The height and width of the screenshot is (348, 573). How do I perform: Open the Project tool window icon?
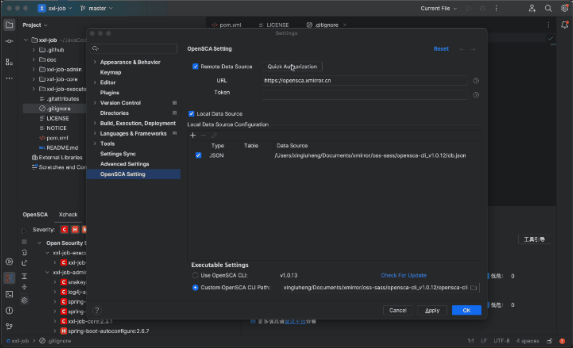9,25
